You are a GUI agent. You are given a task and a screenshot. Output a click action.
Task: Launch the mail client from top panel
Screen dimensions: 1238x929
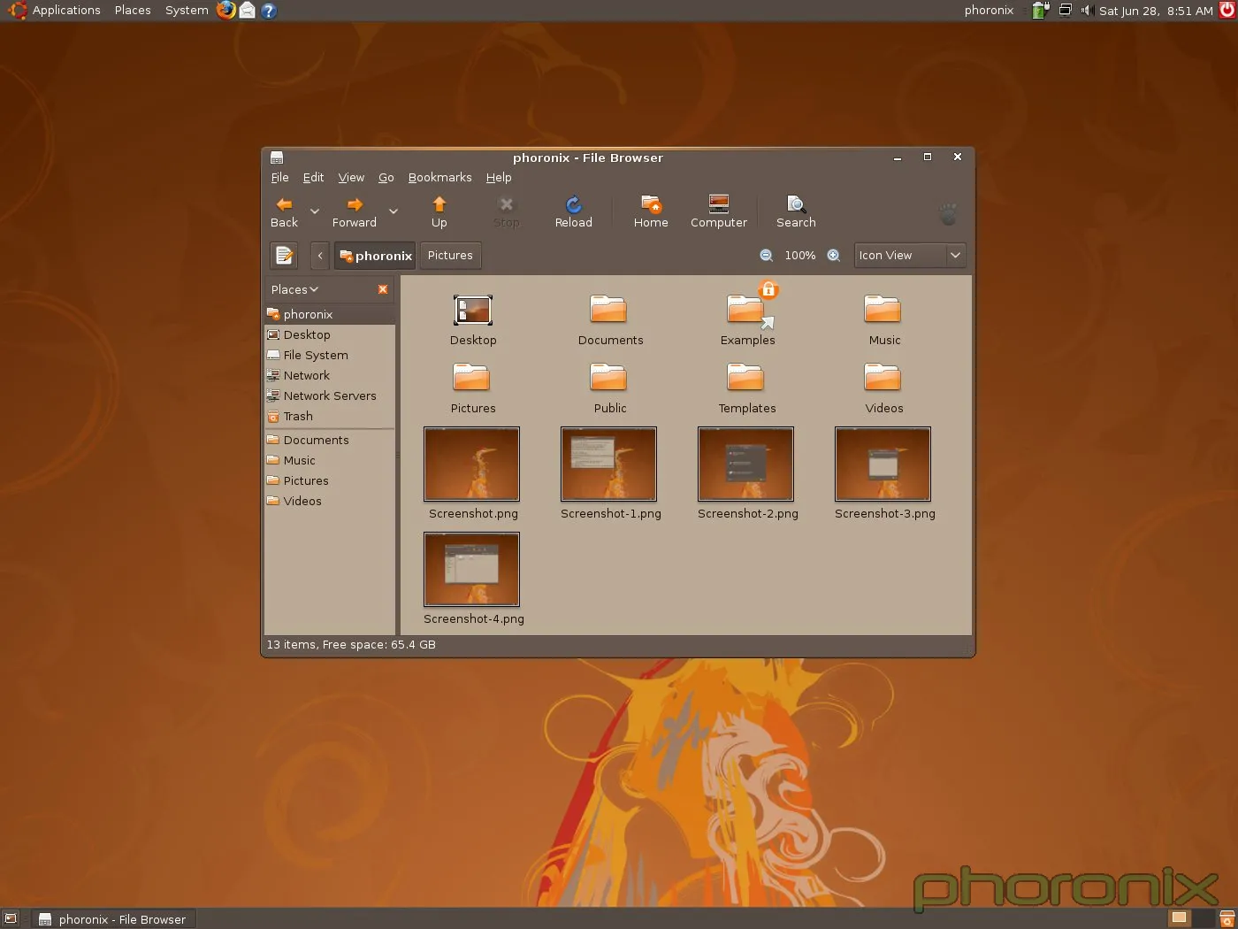pos(248,11)
